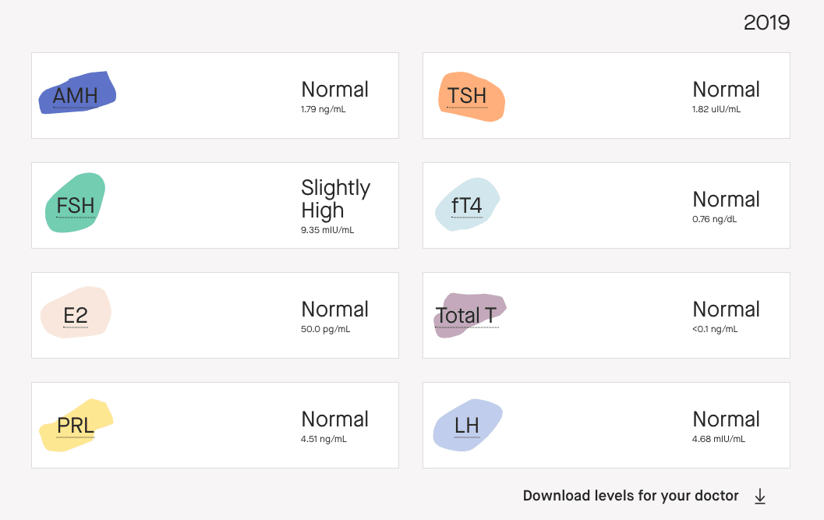Select the TSH 1.82 uIU/mL value

pyautogui.click(x=716, y=109)
